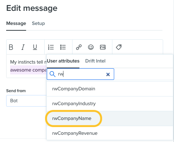The width and height of the screenshot is (174, 142).
Task: Select the Message tab
Action: [x=16, y=23]
